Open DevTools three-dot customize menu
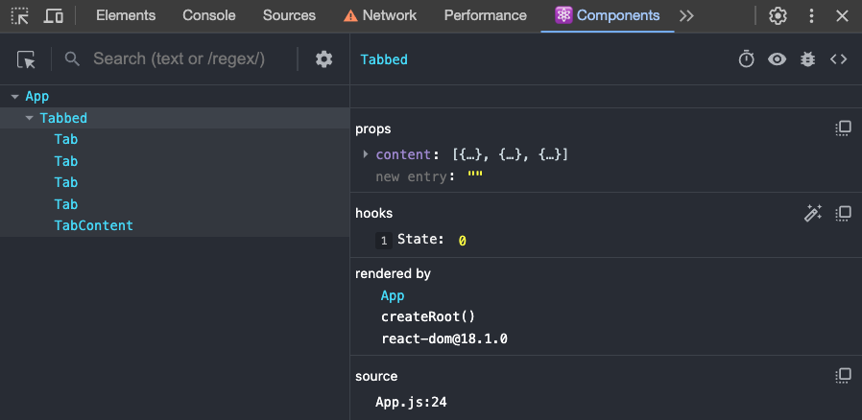Viewport: 862px width, 420px height. pyautogui.click(x=811, y=16)
